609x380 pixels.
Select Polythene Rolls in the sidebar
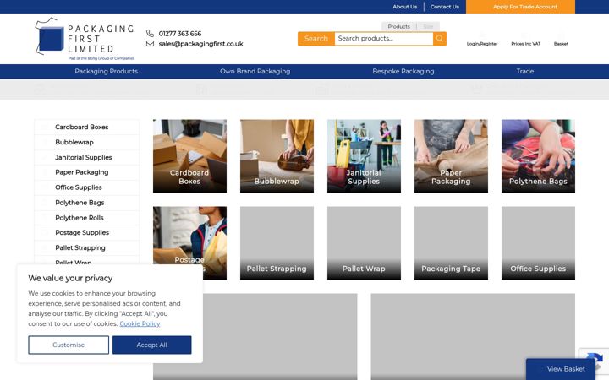pyautogui.click(x=86, y=218)
